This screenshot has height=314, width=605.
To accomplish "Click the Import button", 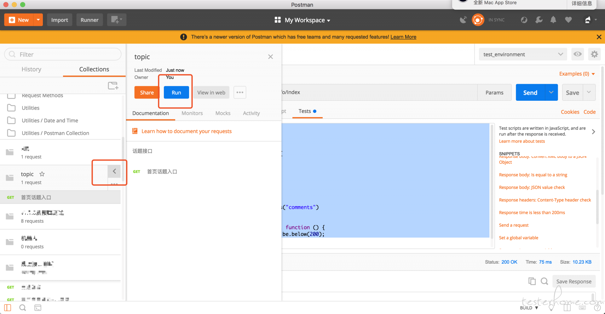I will (60, 20).
